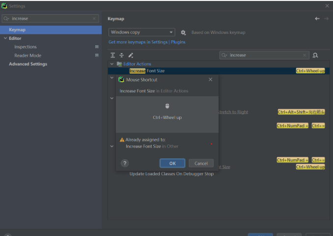Screen dimensions: 333x236
Task: Click the Ctrl+Wheel up shortcut capture area
Action: [167, 115]
